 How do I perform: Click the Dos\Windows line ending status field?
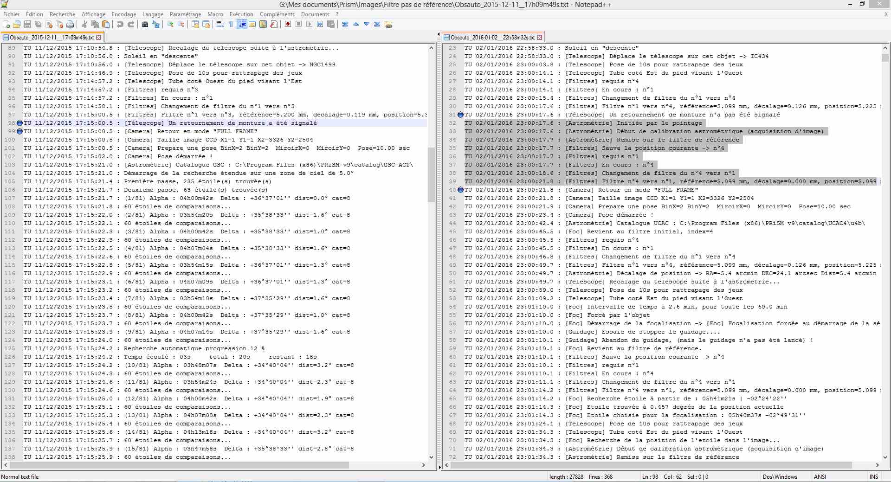[780, 477]
